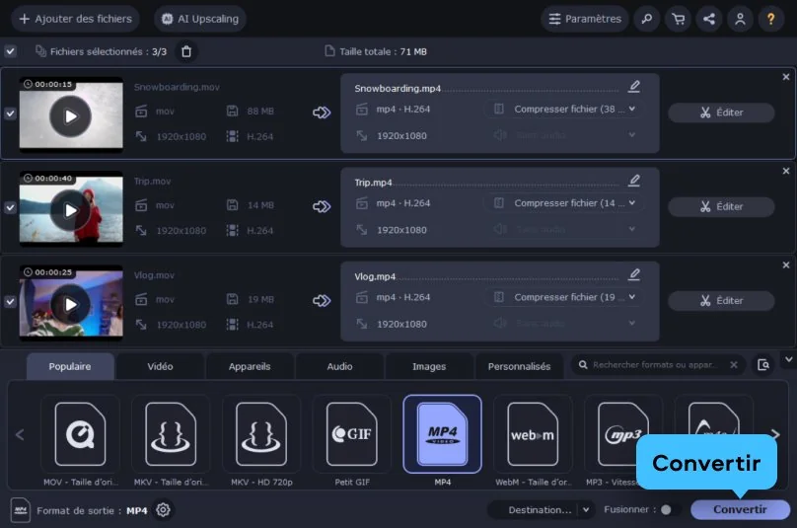797x528 pixels.
Task: Click the Convertir button
Action: (739, 510)
